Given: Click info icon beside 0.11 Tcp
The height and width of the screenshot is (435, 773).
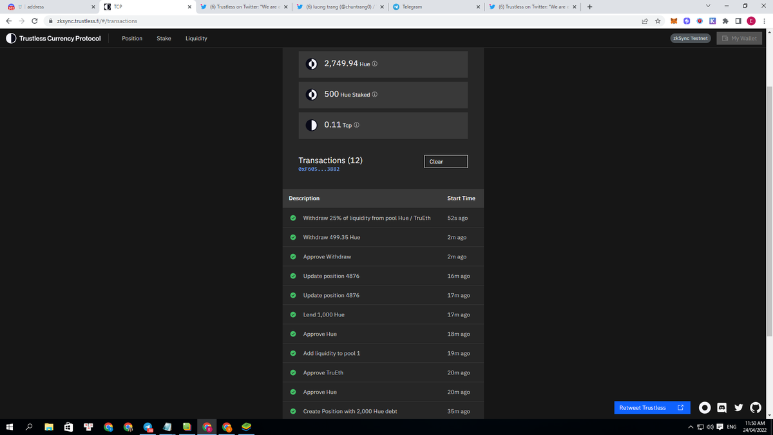Looking at the screenshot, I should click(x=356, y=125).
